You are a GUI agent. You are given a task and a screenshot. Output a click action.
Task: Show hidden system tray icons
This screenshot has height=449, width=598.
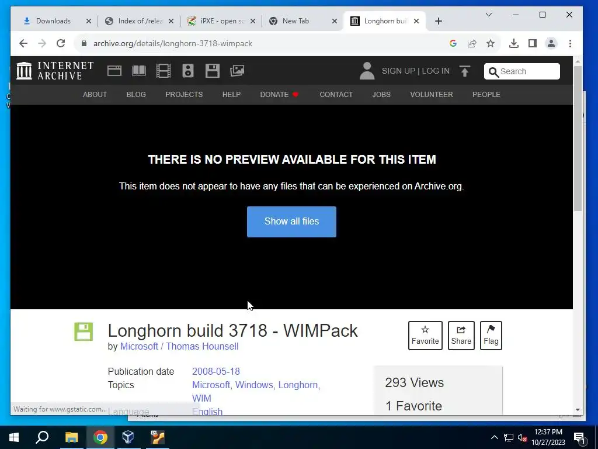click(x=494, y=437)
